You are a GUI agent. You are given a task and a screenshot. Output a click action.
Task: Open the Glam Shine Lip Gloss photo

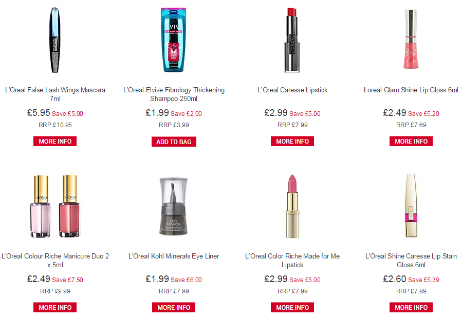[411, 39]
